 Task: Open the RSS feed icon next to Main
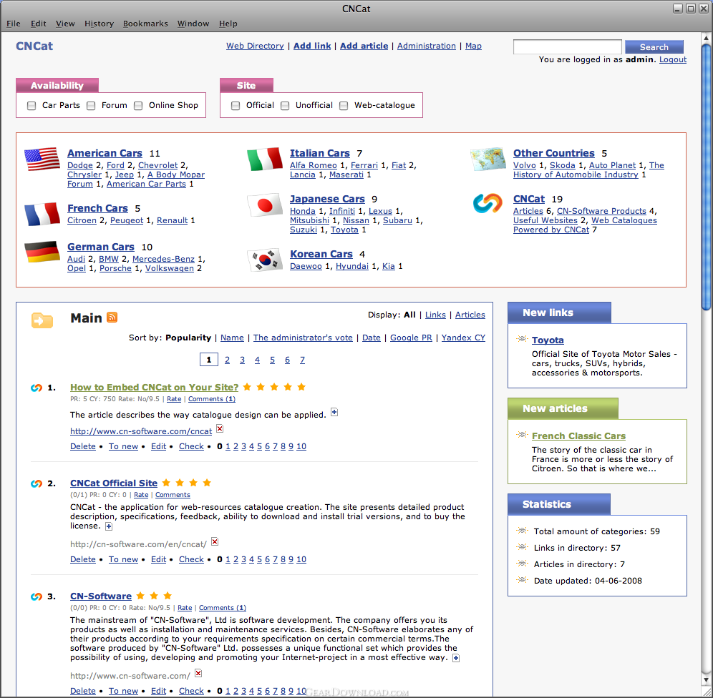pos(112,317)
